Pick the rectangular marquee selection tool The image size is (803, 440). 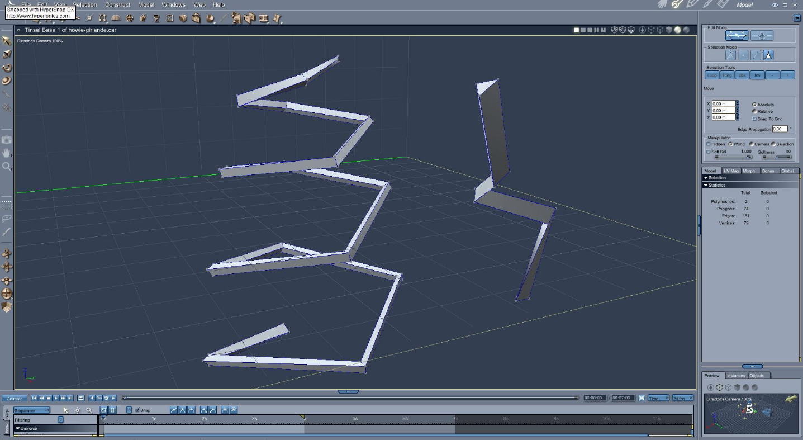(x=7, y=205)
